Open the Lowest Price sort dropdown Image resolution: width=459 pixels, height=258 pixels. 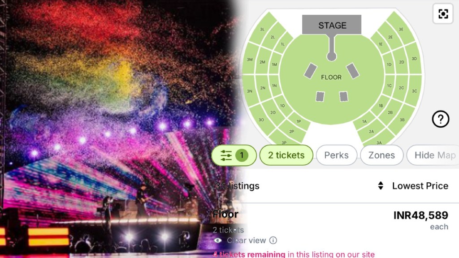click(x=420, y=185)
